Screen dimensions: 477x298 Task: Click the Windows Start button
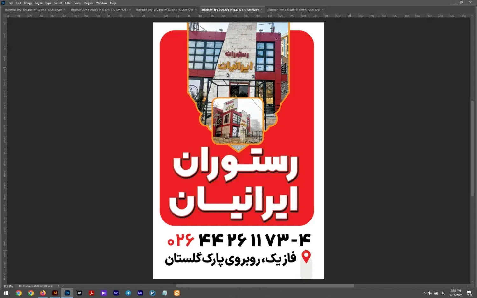pyautogui.click(x=6, y=293)
